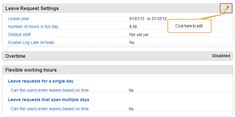The width and height of the screenshot is (235, 117).
Task: Expand Flexible working hours section header
Action: pyautogui.click(x=31, y=70)
